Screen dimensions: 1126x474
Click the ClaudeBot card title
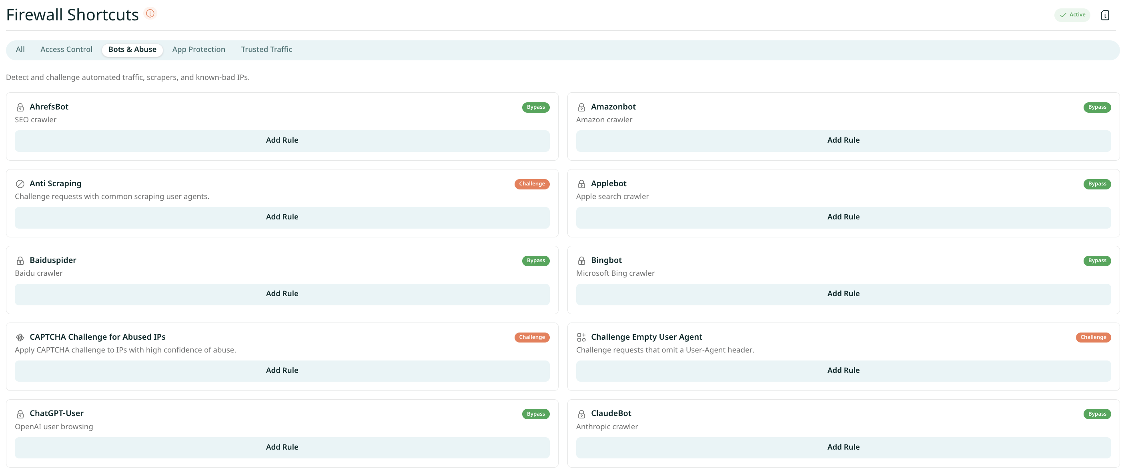(611, 414)
